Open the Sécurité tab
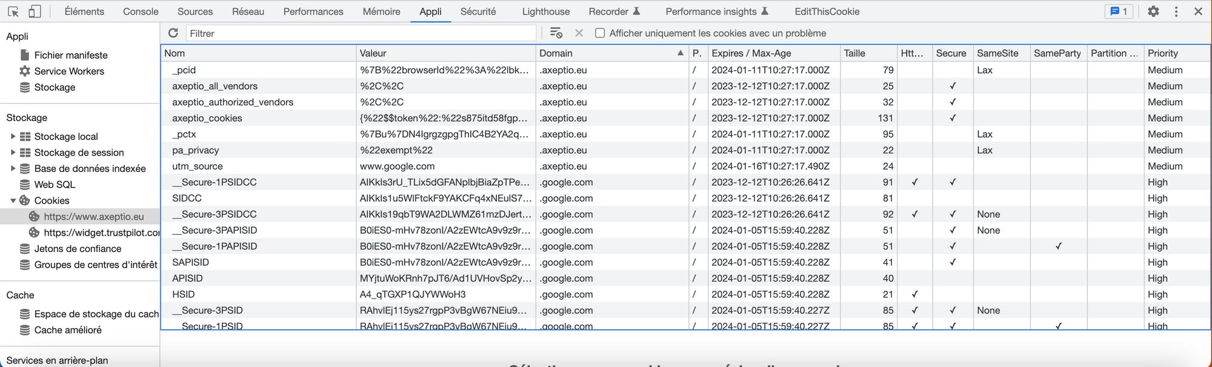 [478, 12]
